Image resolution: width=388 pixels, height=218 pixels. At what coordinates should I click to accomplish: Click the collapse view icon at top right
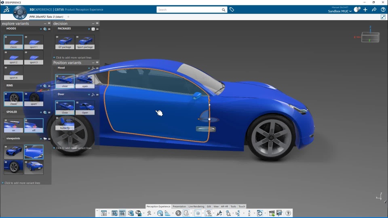pos(383,17)
